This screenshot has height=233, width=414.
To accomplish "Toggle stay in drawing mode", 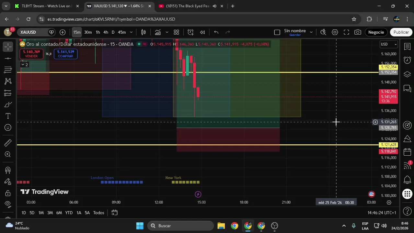I will point(8,182).
